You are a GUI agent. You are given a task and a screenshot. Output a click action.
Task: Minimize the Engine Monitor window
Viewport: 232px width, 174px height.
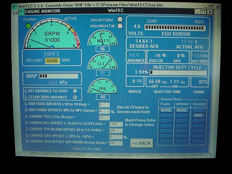click(x=197, y=12)
